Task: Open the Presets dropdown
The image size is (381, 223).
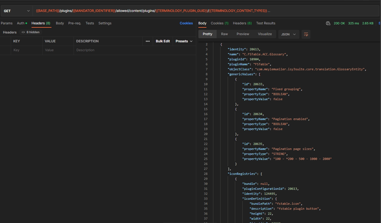Action: pyautogui.click(x=184, y=41)
